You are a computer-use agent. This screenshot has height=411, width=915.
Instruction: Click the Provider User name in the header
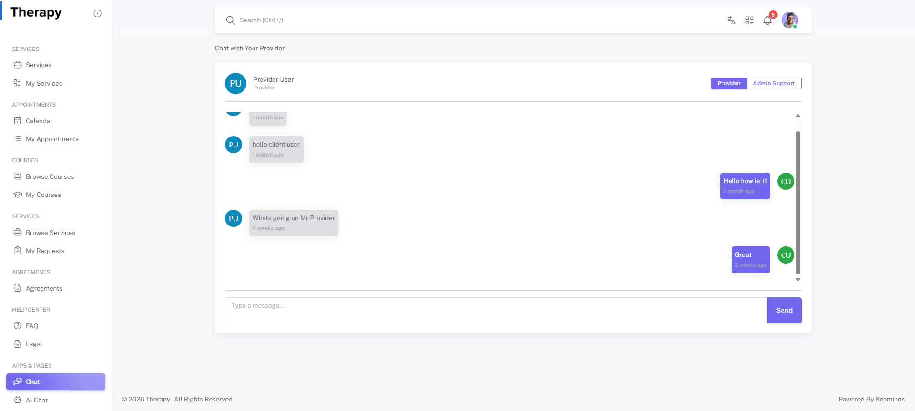pos(274,79)
